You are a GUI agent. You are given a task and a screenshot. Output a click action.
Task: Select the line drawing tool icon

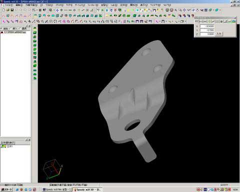click(34, 21)
